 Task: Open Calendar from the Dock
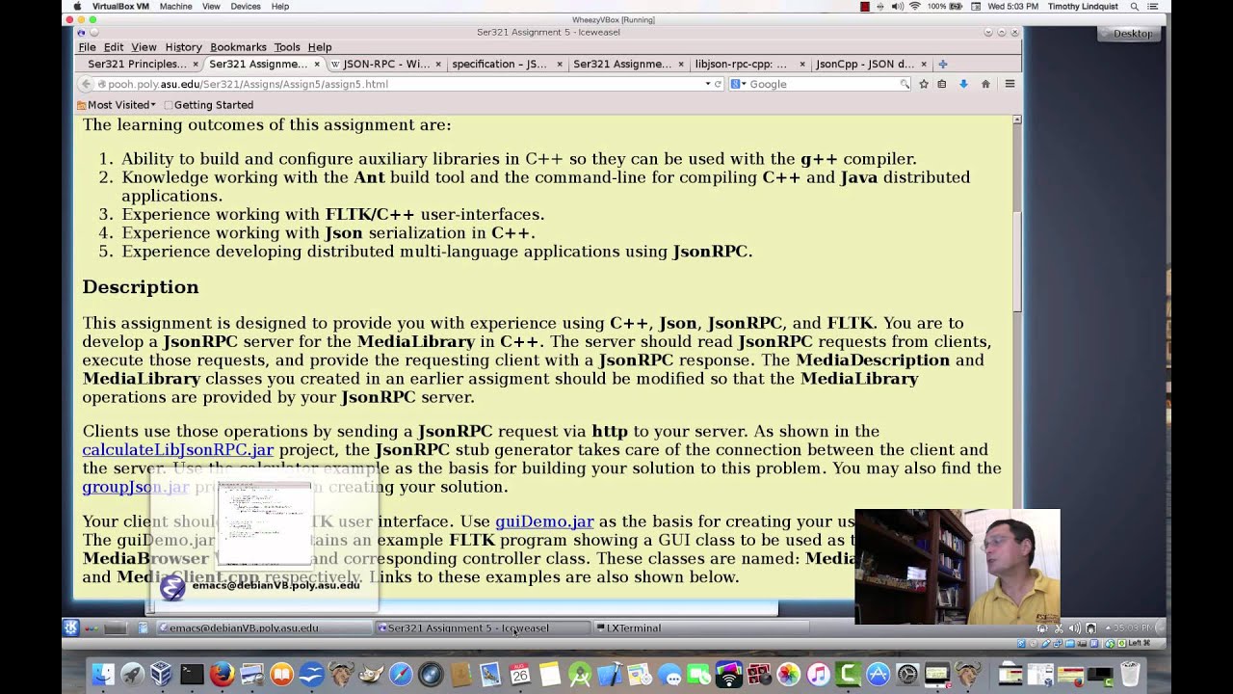pyautogui.click(x=520, y=675)
